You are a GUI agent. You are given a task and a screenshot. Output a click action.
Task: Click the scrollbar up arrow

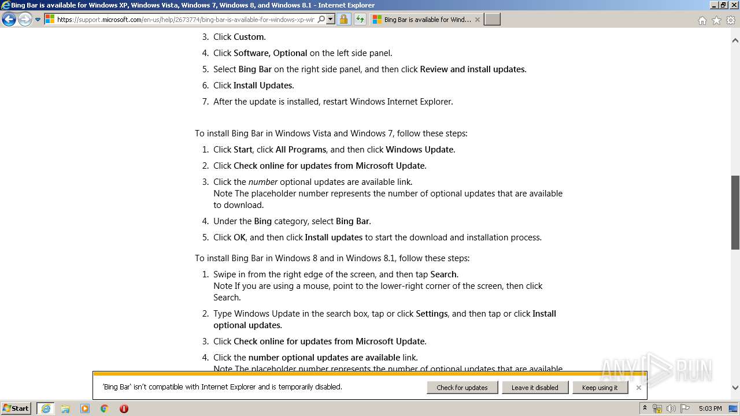[x=735, y=40]
